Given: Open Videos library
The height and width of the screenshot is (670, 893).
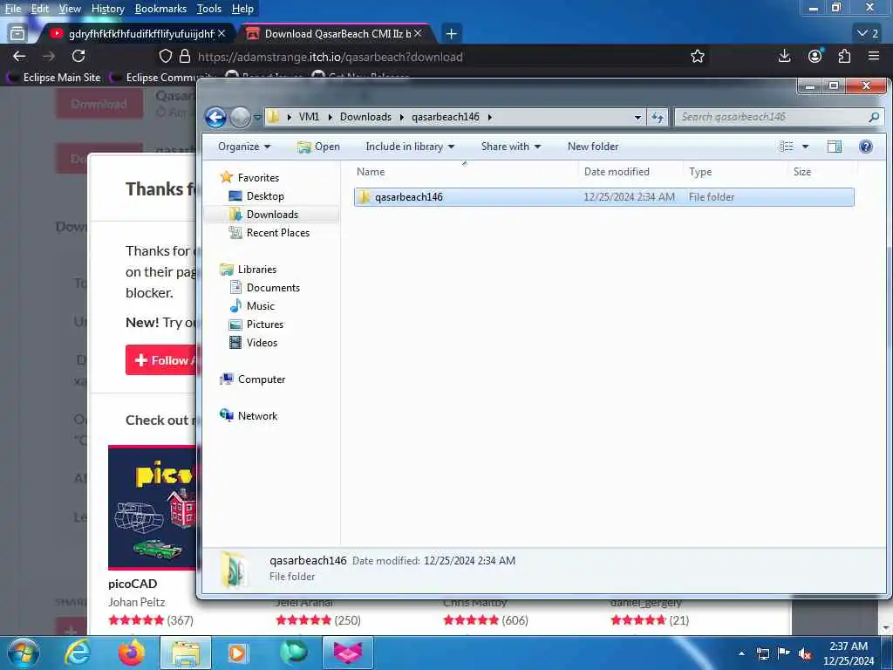Looking at the screenshot, I should pyautogui.click(x=262, y=342).
